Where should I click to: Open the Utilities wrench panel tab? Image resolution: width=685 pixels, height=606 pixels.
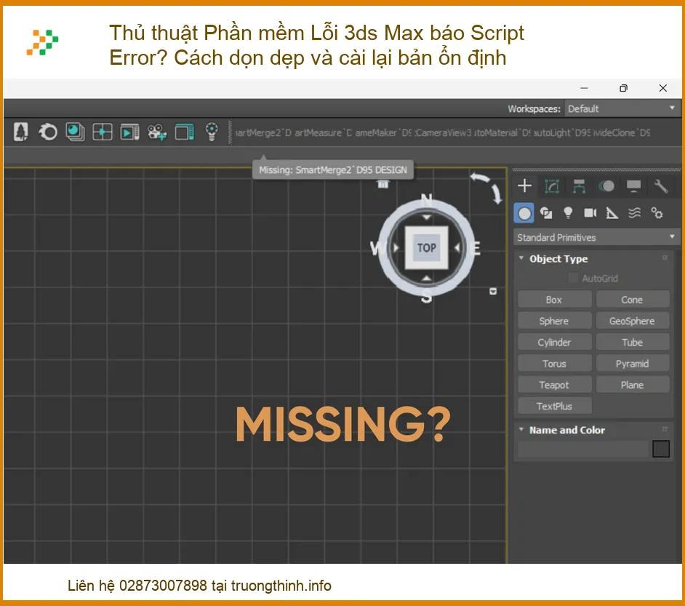660,186
